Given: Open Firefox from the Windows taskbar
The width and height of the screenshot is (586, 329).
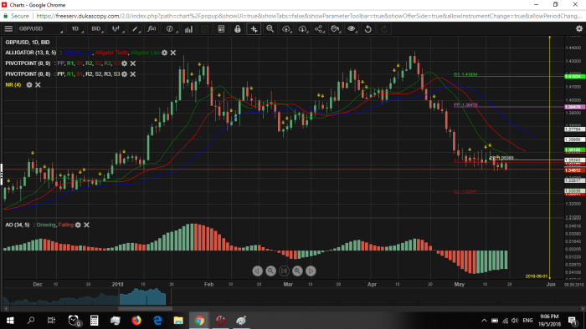Looking at the screenshot, I should pyautogui.click(x=136, y=320).
